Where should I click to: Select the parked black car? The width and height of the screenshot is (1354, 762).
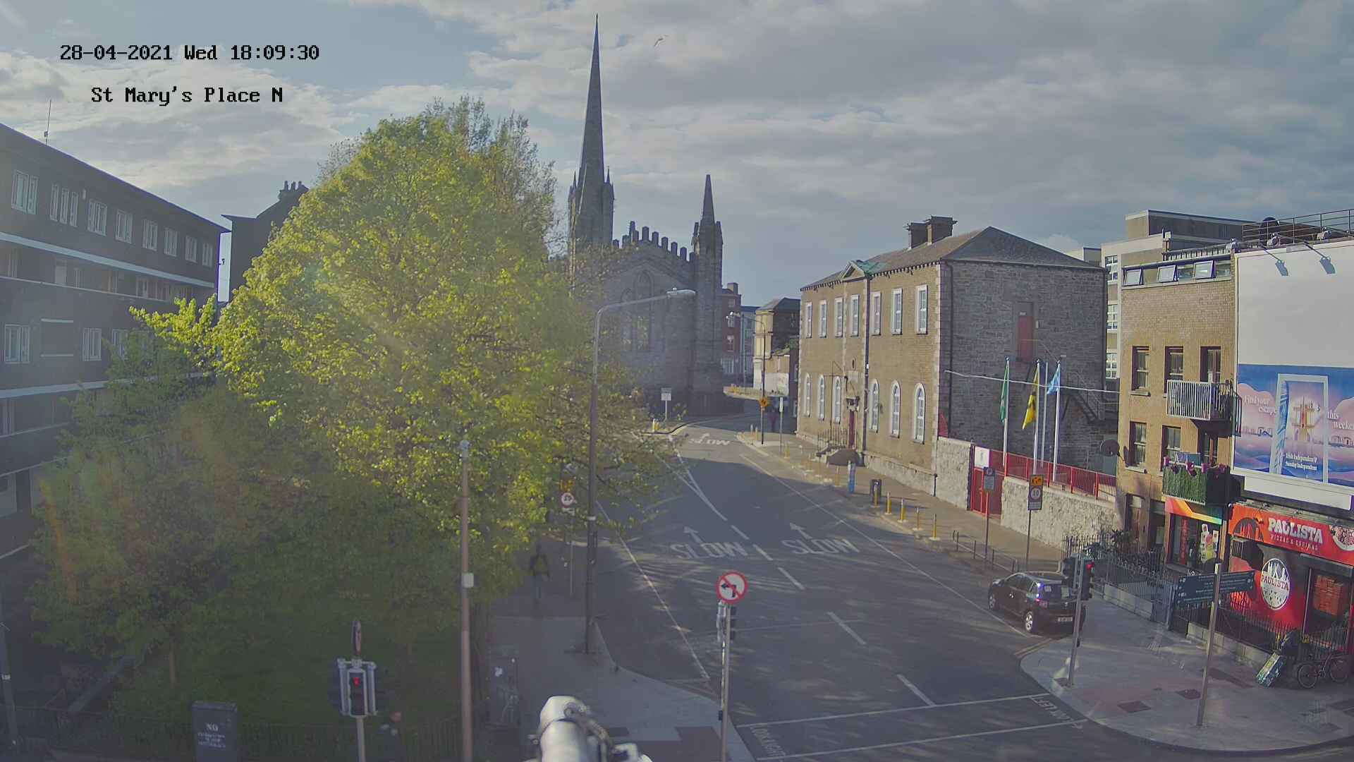pyautogui.click(x=1035, y=600)
